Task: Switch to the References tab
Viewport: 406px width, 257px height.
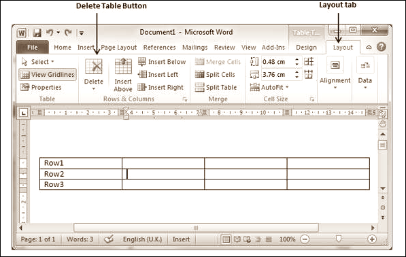Action: pyautogui.click(x=160, y=48)
